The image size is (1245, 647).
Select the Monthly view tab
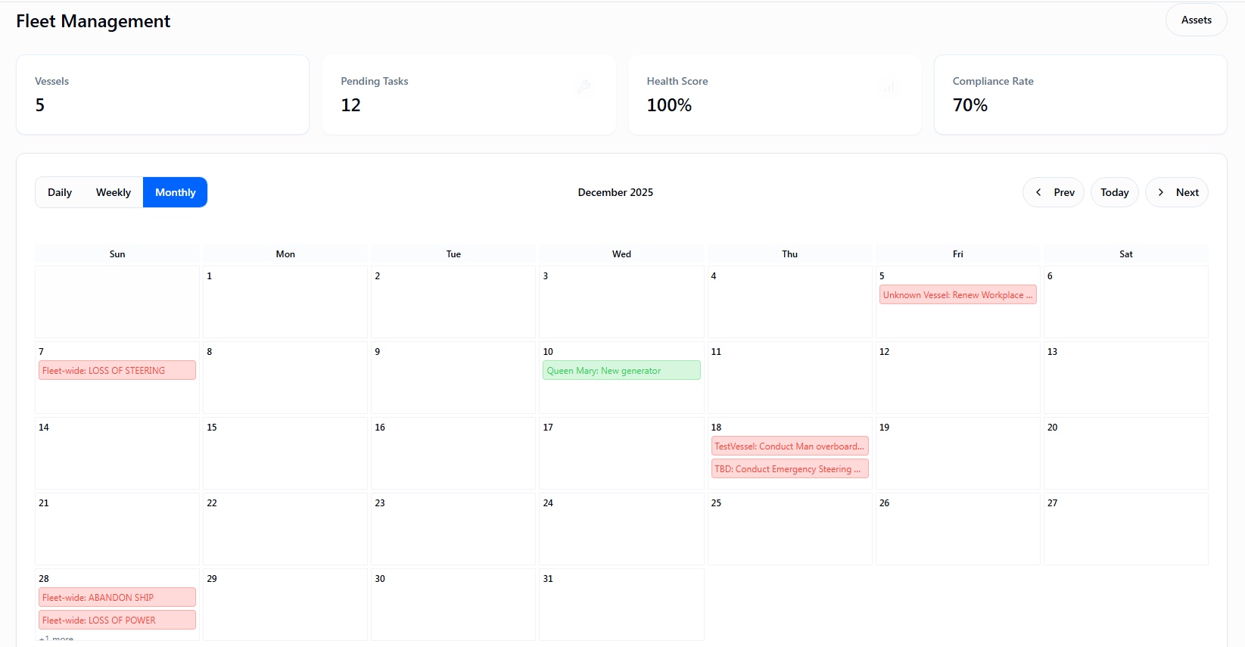tap(176, 192)
